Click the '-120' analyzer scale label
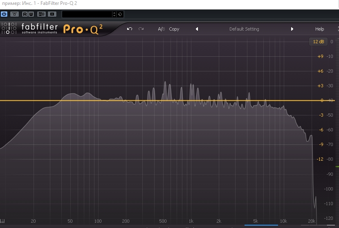The height and width of the screenshot is (228, 339). 328,218
